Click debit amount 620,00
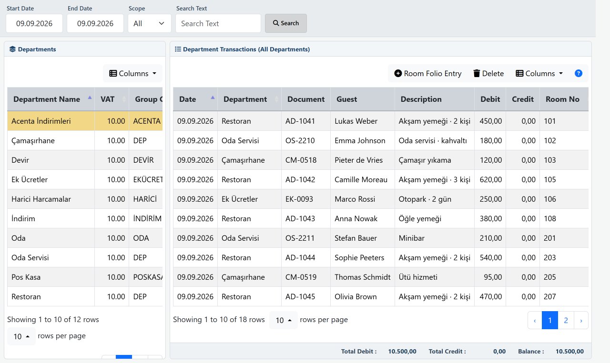Image resolution: width=610 pixels, height=363 pixels. click(490, 179)
